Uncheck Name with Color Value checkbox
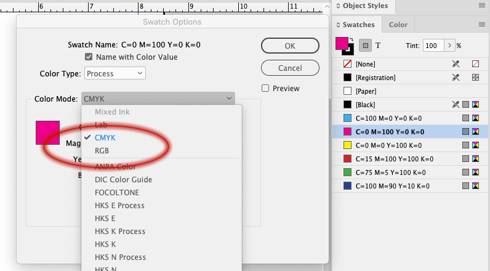This screenshot has height=271, width=490. click(x=89, y=57)
